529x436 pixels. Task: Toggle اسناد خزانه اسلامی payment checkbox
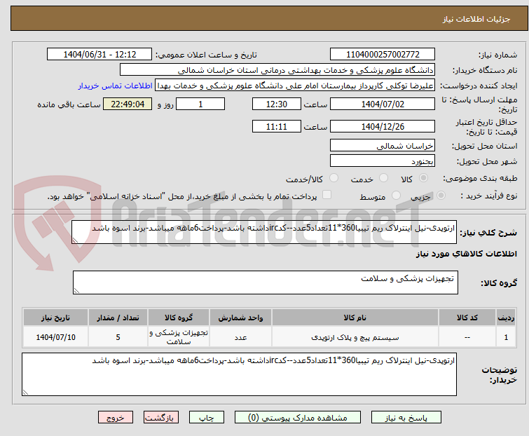[327, 195]
